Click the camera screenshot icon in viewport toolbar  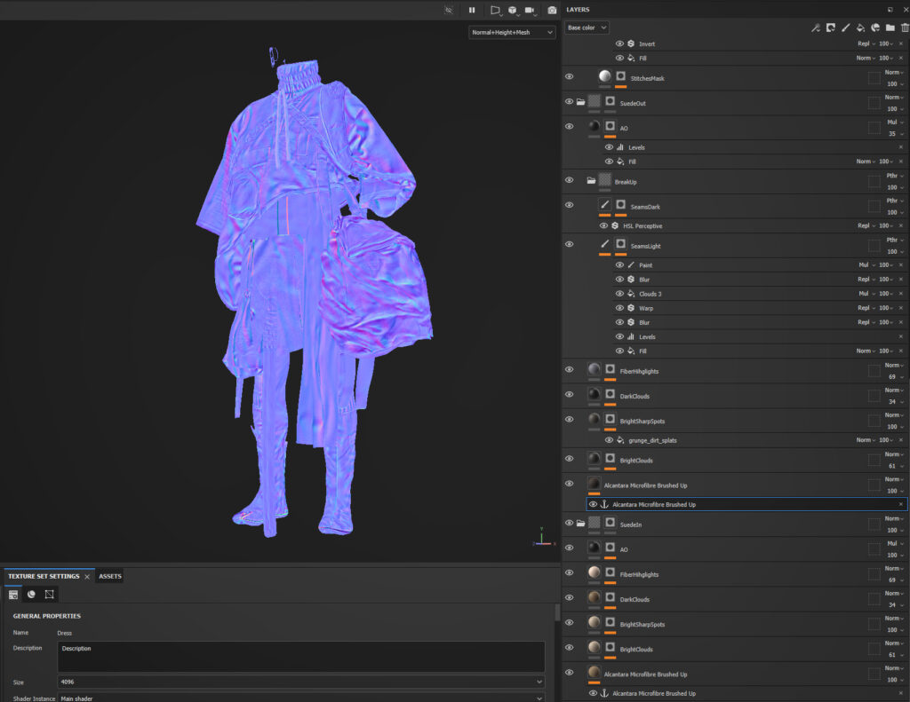click(552, 10)
